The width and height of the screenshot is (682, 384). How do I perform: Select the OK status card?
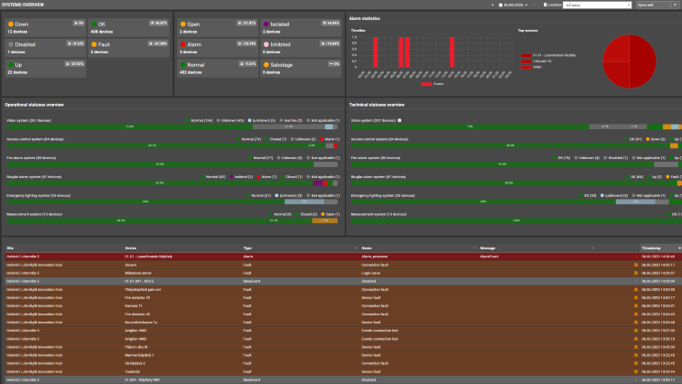[x=129, y=27]
